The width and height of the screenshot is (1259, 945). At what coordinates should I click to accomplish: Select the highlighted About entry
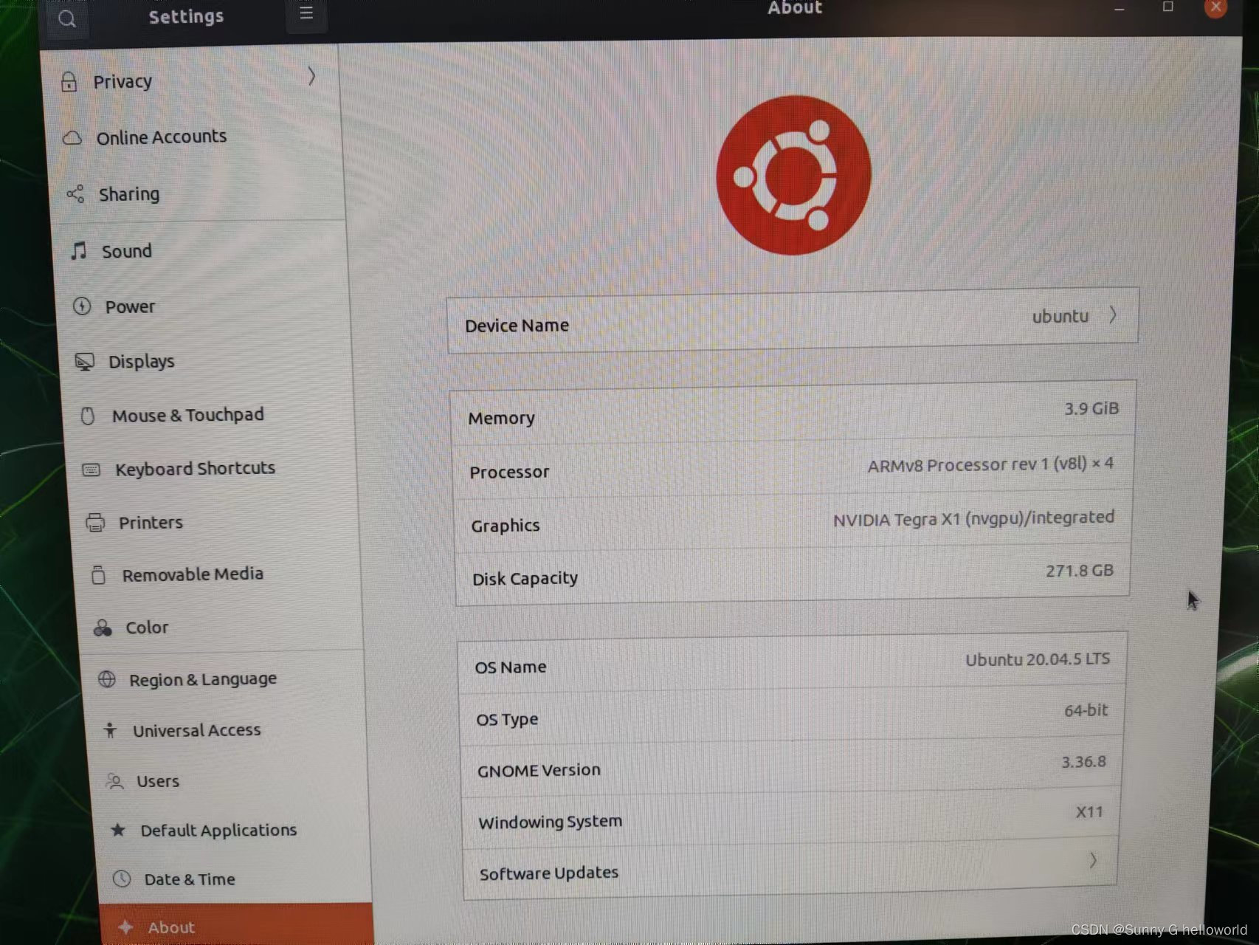237,926
